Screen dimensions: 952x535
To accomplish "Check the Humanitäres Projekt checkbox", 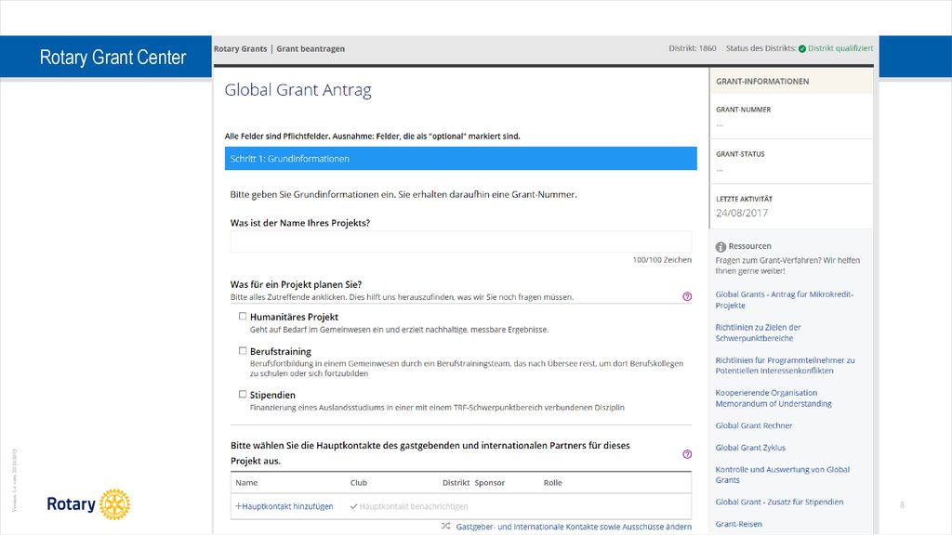I will pyautogui.click(x=243, y=316).
